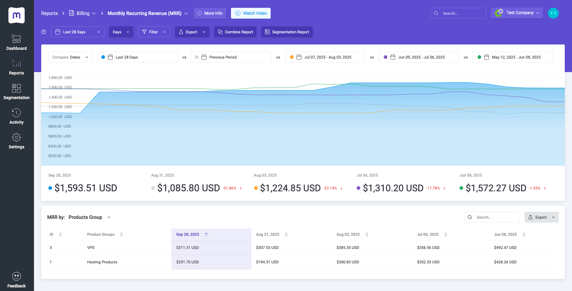Open the Compare: Dates dropdown
Screen dimensions: 572x291
click(70, 57)
